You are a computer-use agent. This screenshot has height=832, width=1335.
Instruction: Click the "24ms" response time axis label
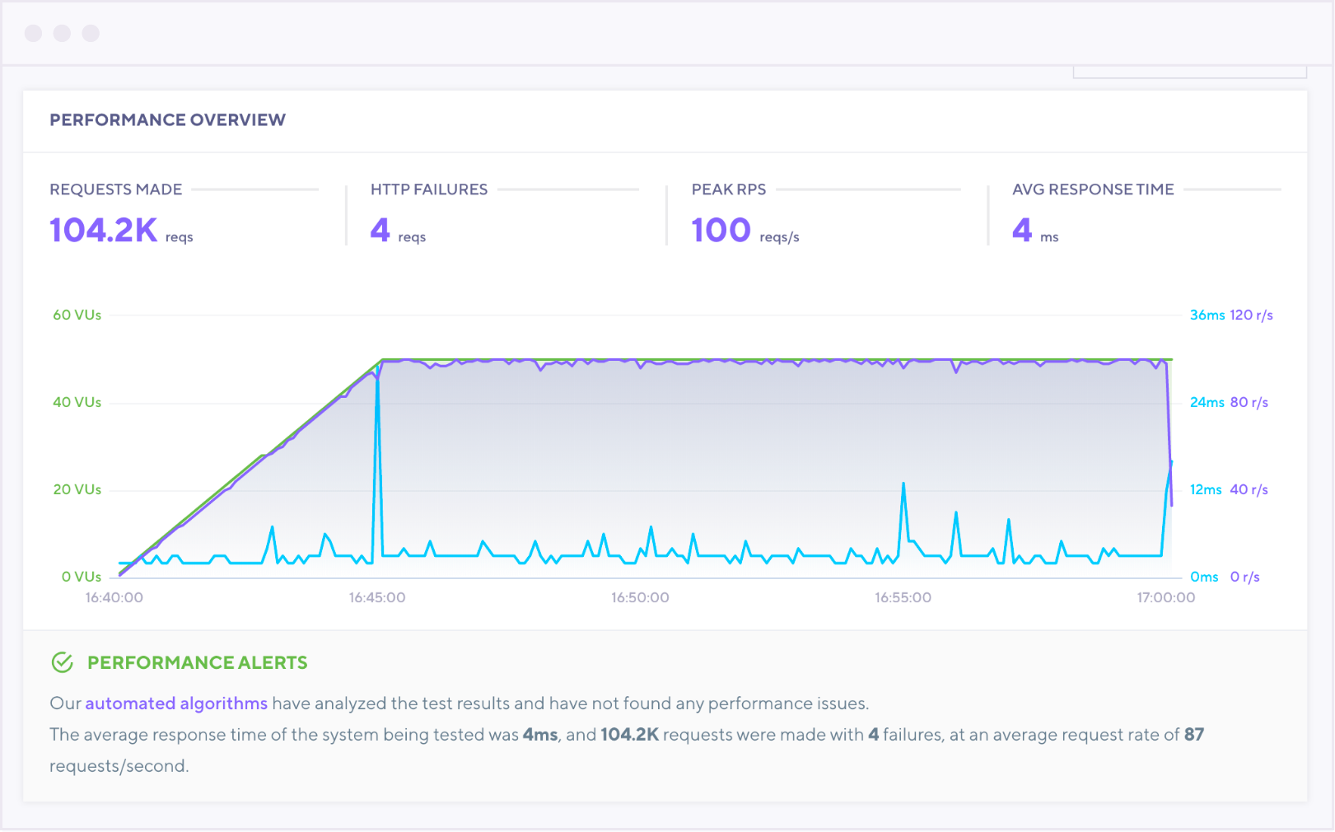coord(1207,402)
